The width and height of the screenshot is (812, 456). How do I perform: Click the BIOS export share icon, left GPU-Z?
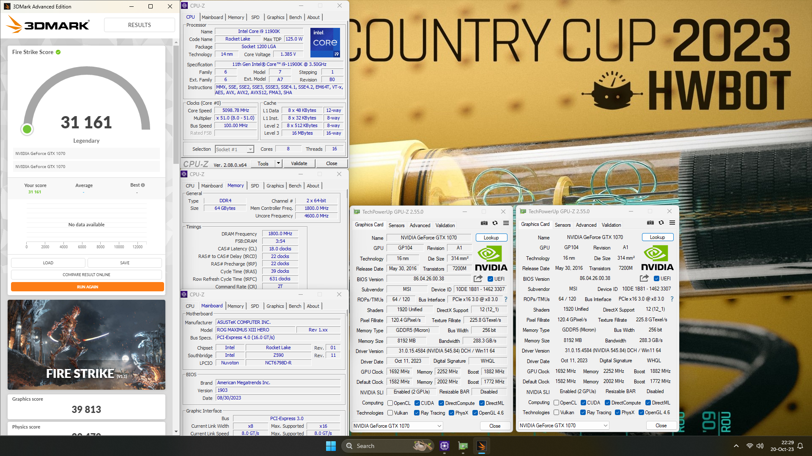pyautogui.click(x=478, y=279)
